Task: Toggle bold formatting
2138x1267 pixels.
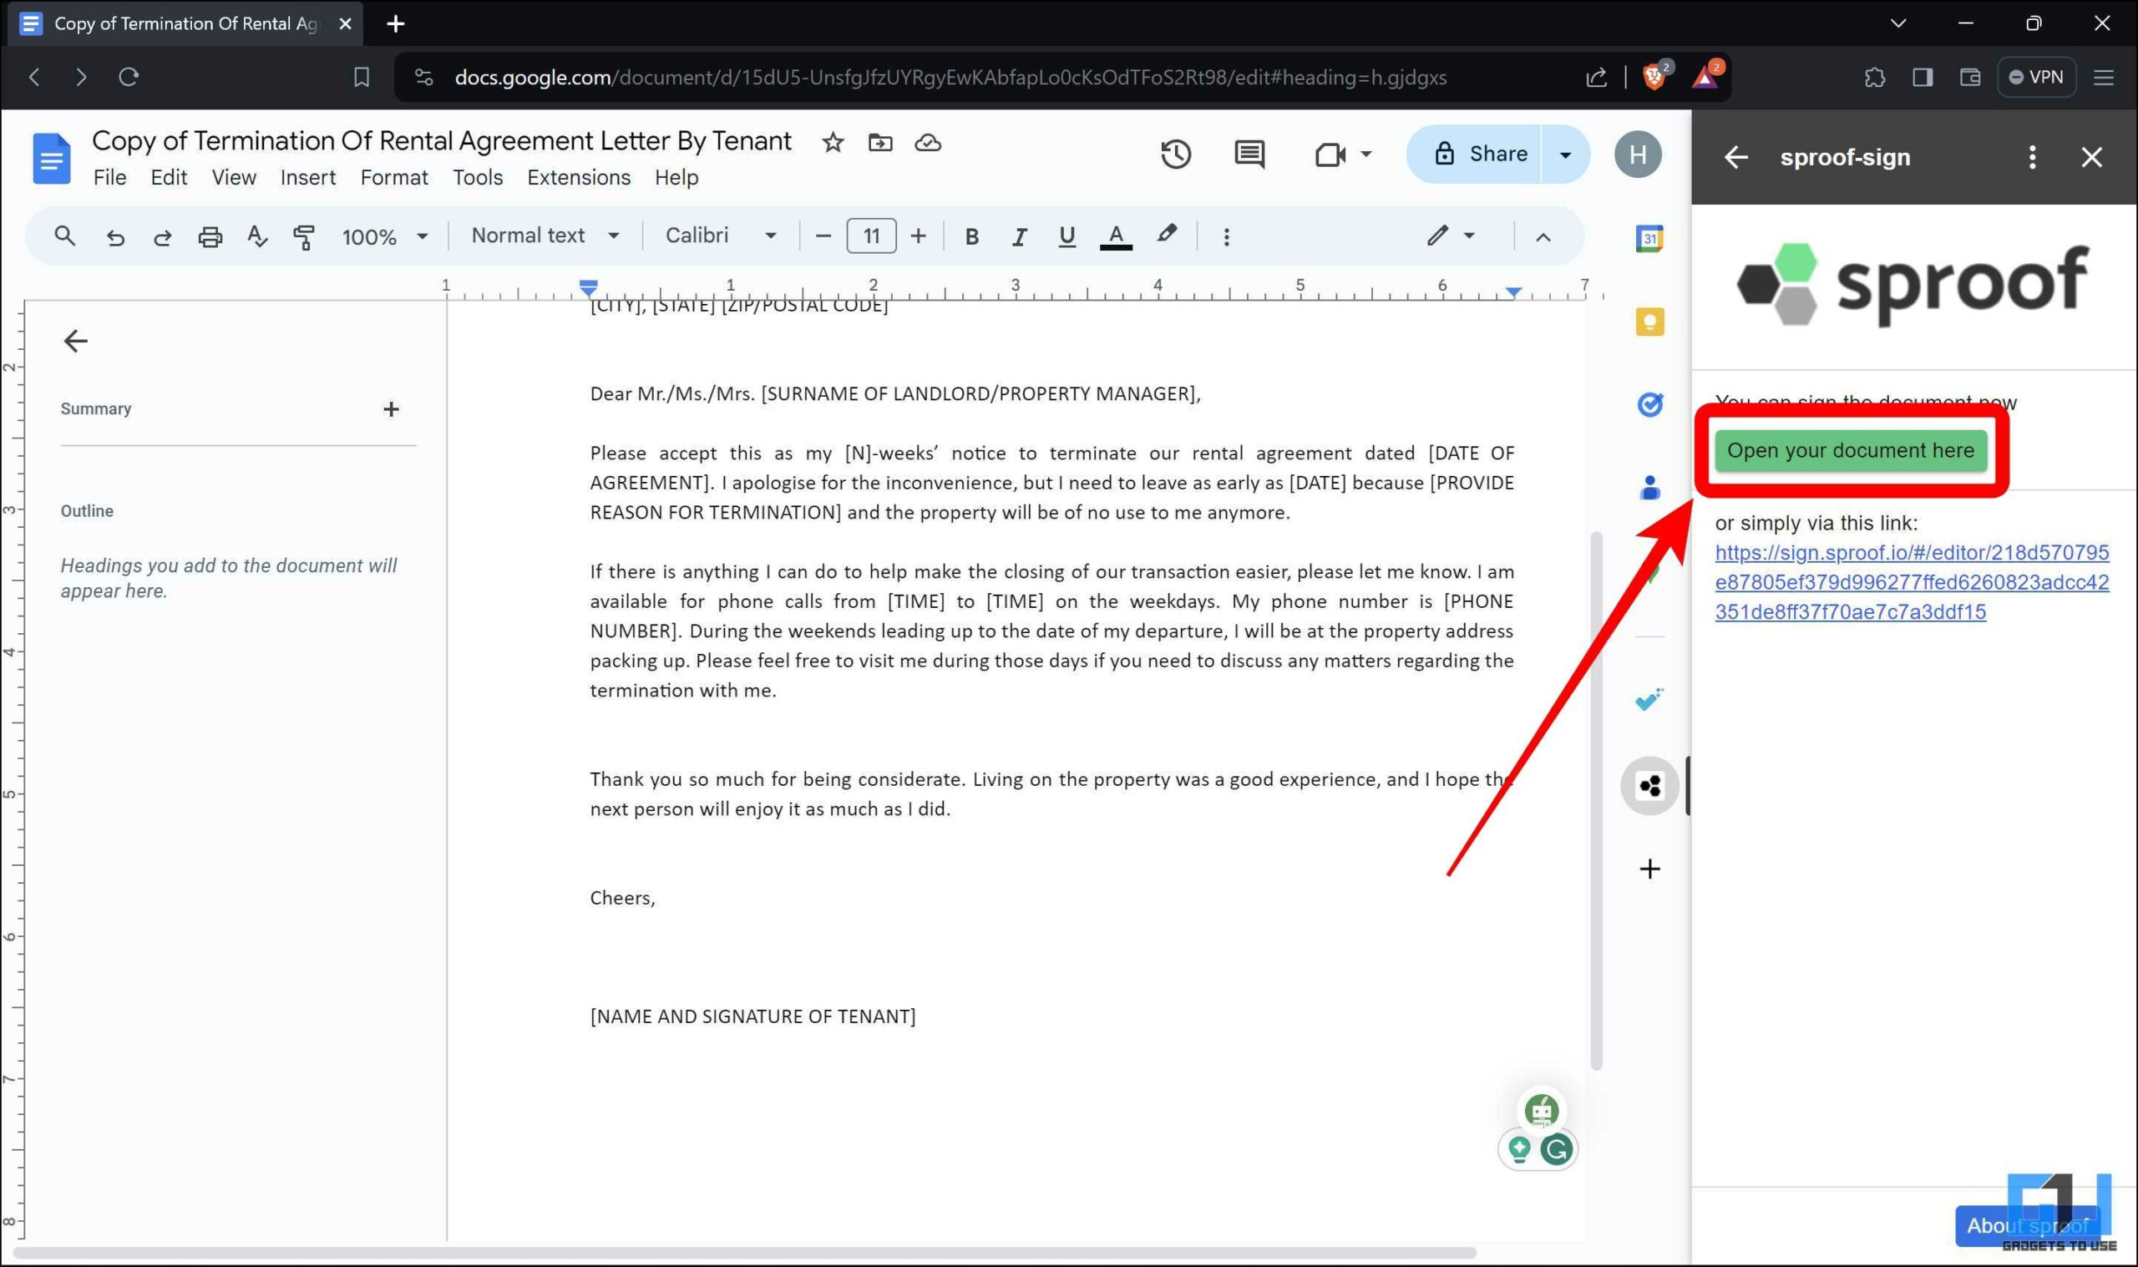Action: tap(971, 236)
